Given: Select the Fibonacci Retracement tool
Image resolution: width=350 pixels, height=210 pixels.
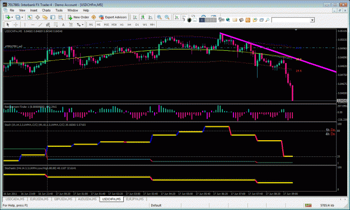Looking at the screenshot, I should [x=55, y=25].
